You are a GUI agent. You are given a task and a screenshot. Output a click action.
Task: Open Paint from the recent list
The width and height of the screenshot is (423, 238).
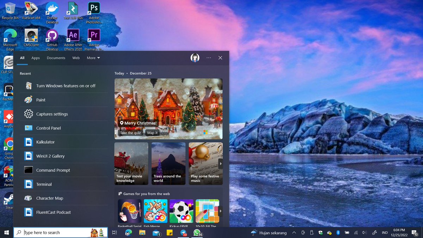64,100
